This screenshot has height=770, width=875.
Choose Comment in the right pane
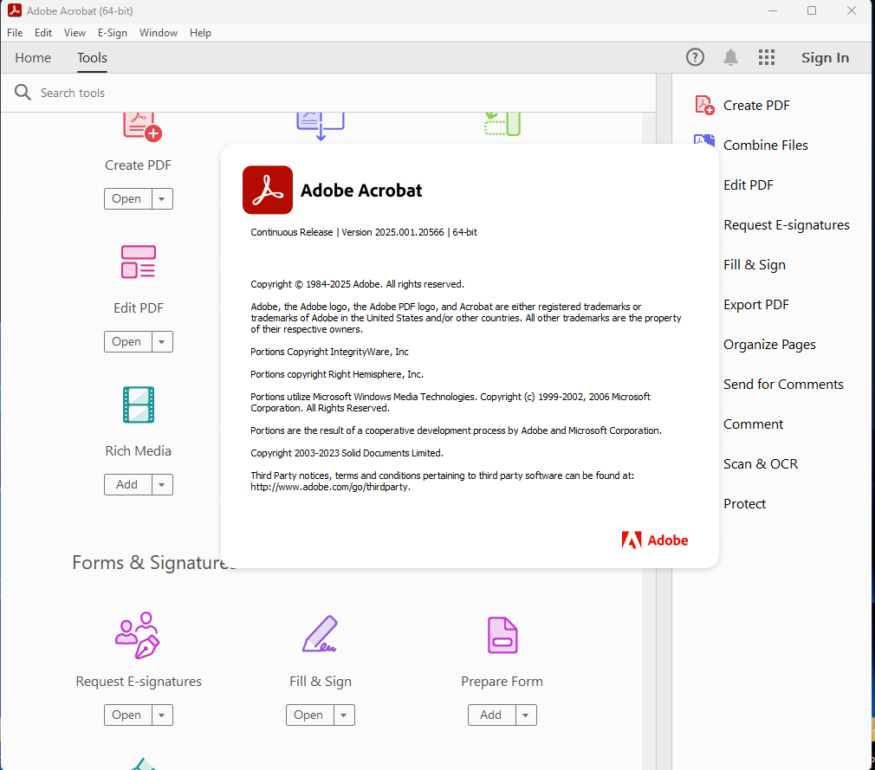pyautogui.click(x=754, y=424)
